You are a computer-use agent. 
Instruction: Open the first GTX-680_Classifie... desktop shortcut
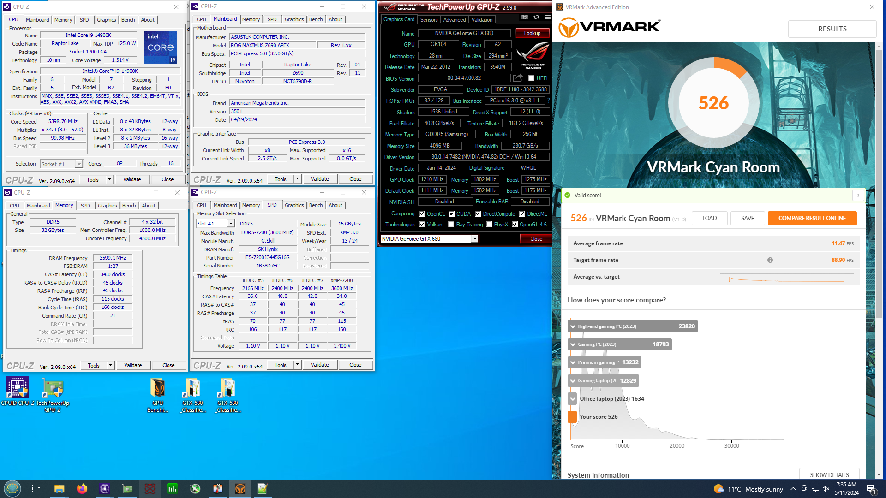pos(192,395)
